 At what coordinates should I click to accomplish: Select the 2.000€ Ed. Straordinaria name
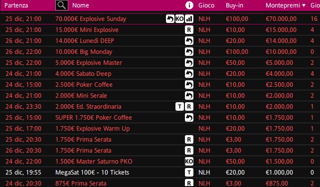pyautogui.click(x=88, y=107)
